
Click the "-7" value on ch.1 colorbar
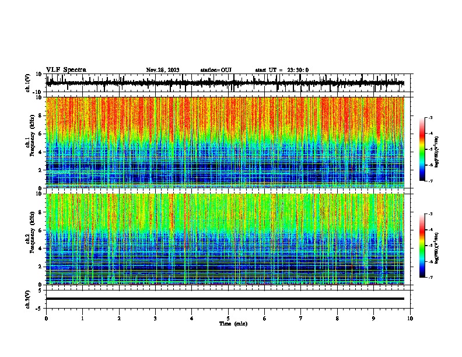(430, 181)
